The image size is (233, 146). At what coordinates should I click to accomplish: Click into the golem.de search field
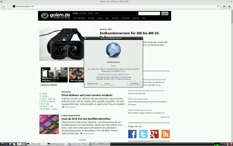[149, 14]
